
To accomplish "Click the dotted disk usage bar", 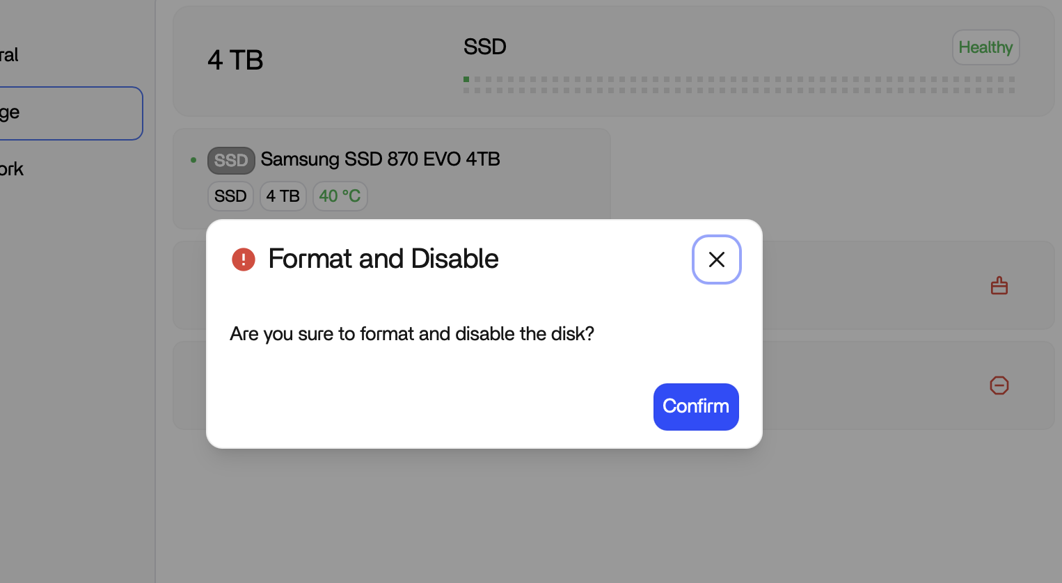I will [x=738, y=85].
